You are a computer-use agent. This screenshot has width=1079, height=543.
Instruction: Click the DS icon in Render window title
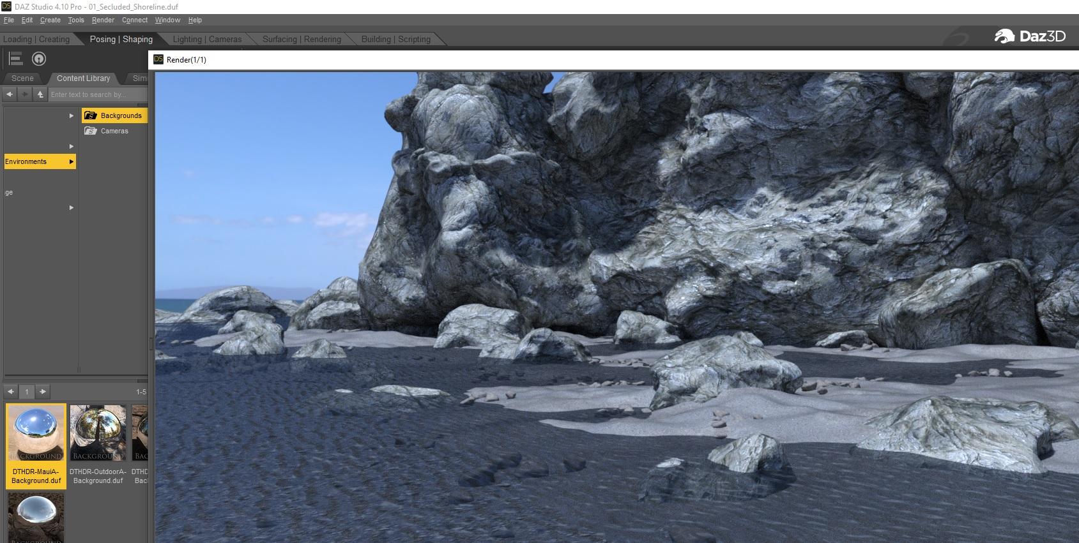point(158,59)
